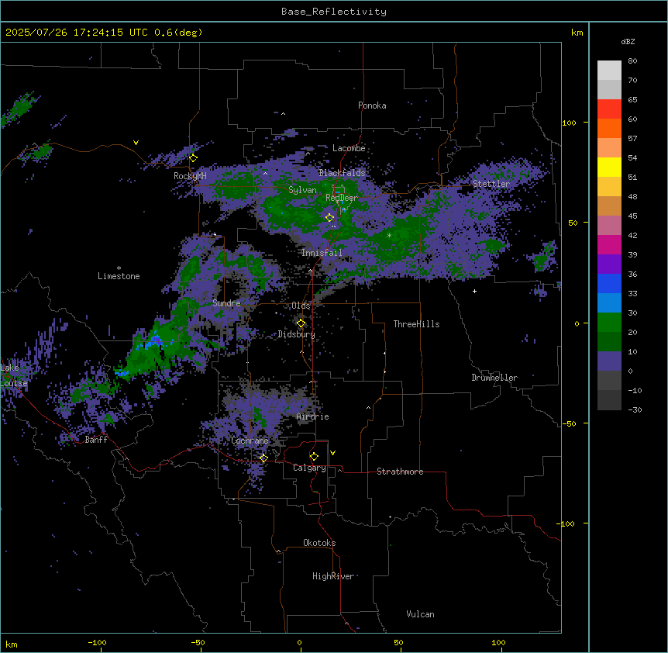Screen dimensions: 668x653
Task: Select the white 70-80 dBZ legend swatch
Action: (x=609, y=71)
